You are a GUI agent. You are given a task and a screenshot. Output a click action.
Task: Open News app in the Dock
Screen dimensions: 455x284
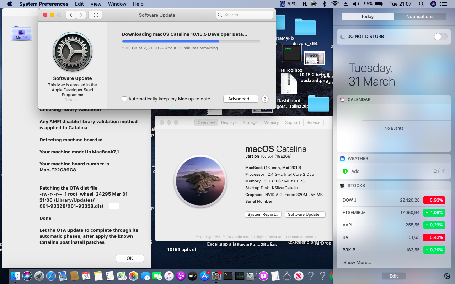point(299,276)
